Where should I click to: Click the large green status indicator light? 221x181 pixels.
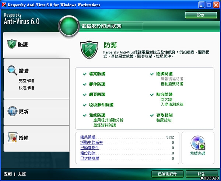69,26
